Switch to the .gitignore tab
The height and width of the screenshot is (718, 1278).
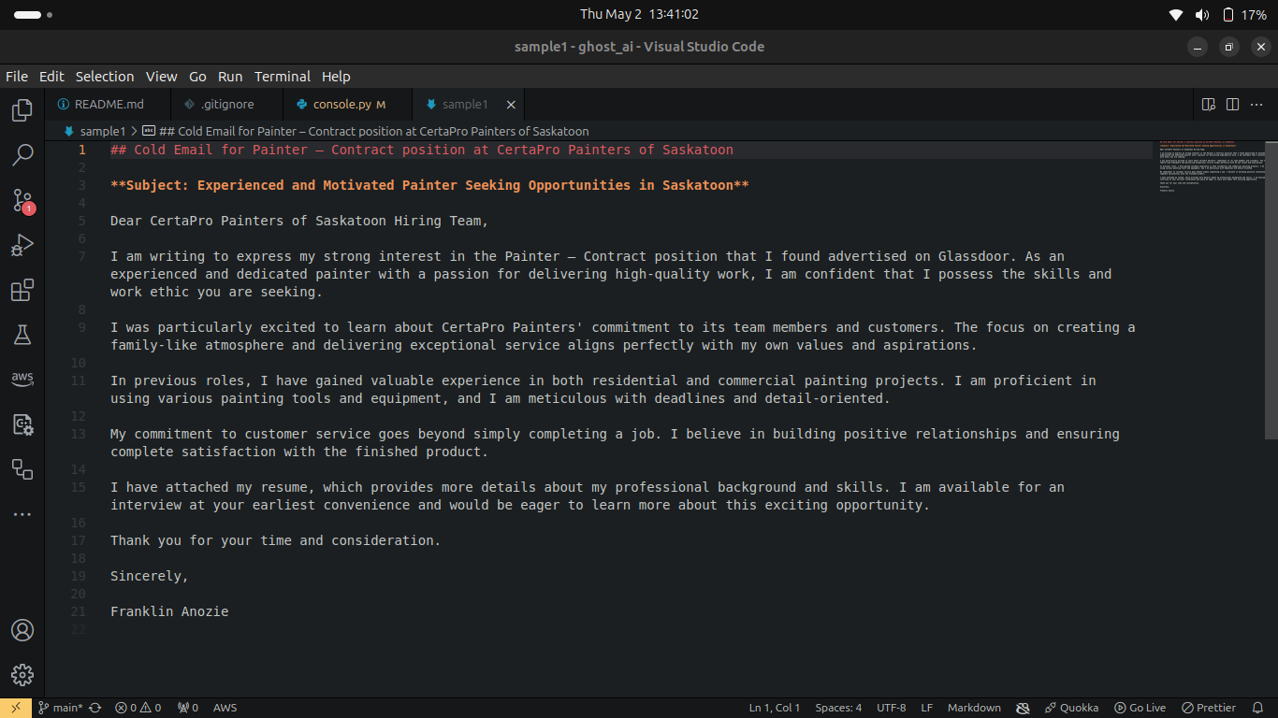coord(227,105)
